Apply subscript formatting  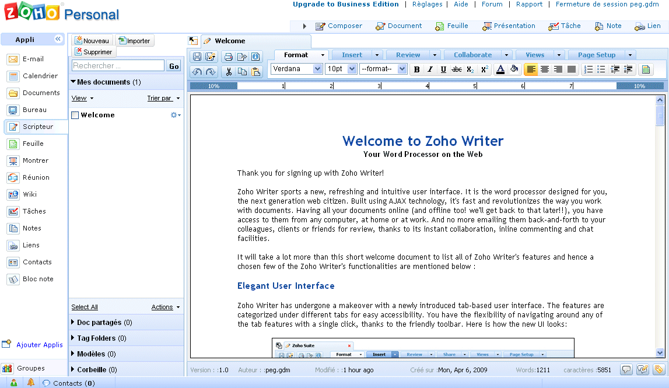coord(470,69)
